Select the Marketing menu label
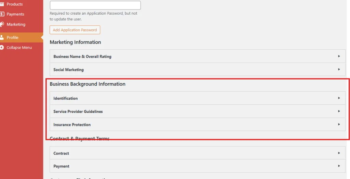 coord(16,25)
